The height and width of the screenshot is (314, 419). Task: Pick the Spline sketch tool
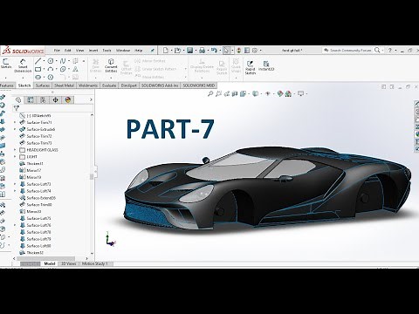pos(63,61)
